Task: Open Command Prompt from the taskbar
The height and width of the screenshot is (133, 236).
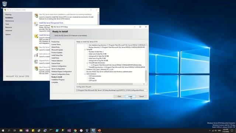Action: [x=51, y=130]
